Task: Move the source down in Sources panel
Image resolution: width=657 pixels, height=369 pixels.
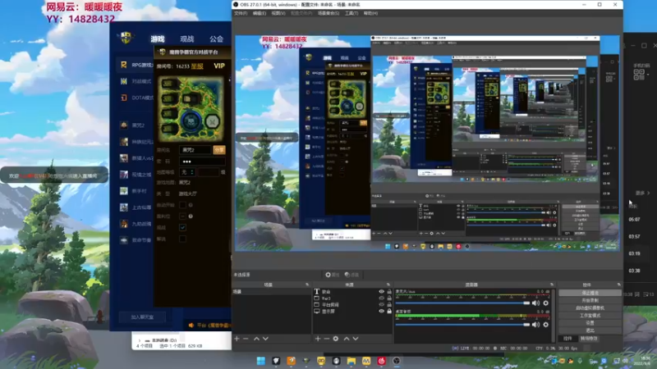Action: click(356, 339)
